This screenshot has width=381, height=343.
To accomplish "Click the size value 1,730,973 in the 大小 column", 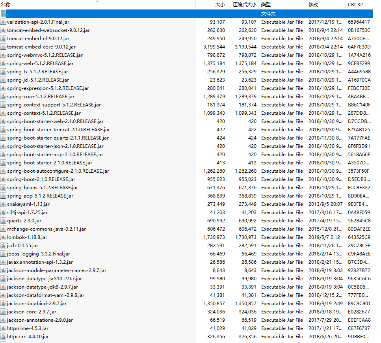I will pos(214,237).
